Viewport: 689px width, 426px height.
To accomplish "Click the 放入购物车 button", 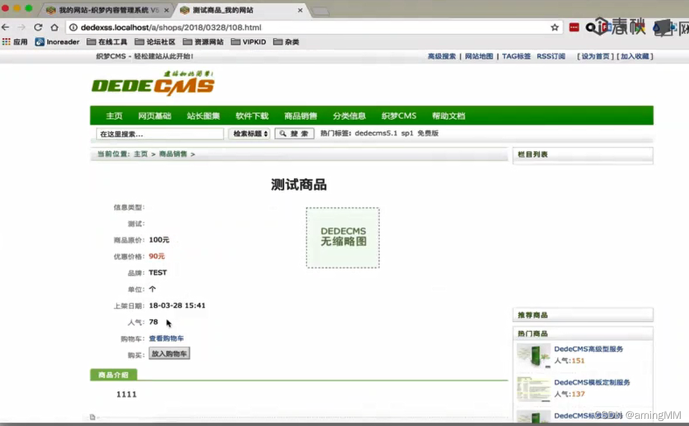I will pyautogui.click(x=169, y=353).
